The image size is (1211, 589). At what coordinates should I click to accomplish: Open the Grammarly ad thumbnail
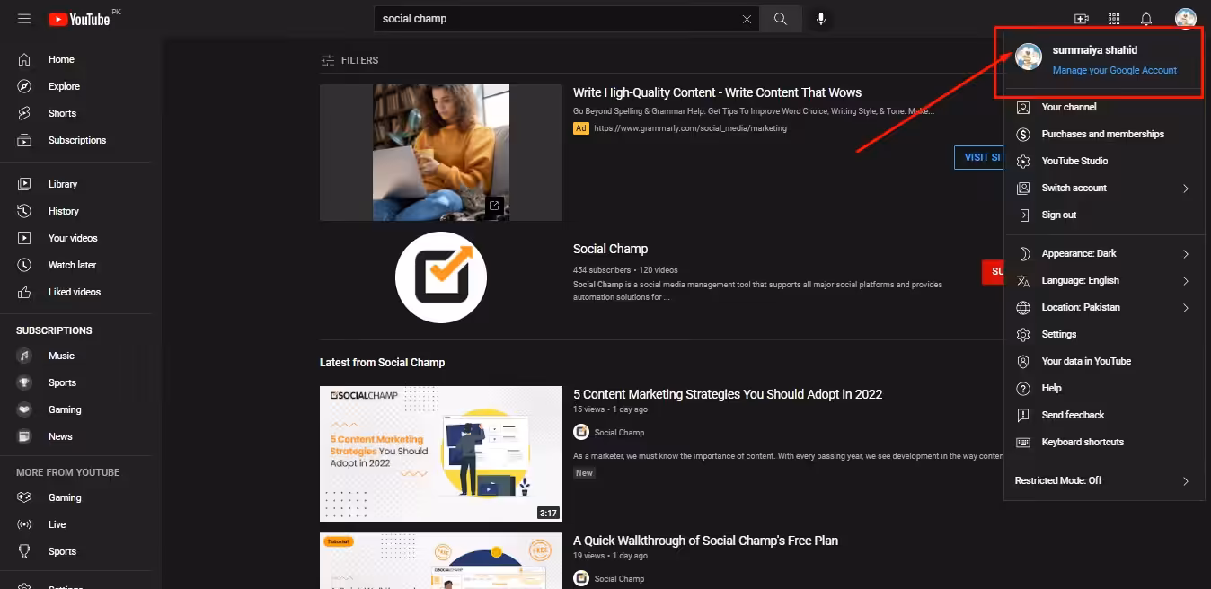coord(441,153)
